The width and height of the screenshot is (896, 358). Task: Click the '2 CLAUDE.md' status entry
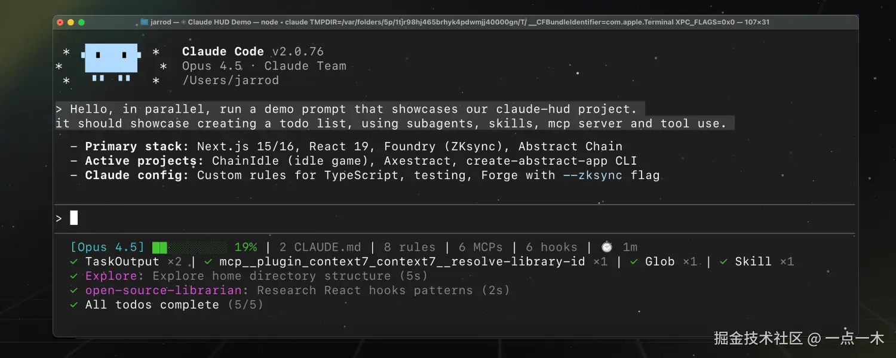click(320, 247)
